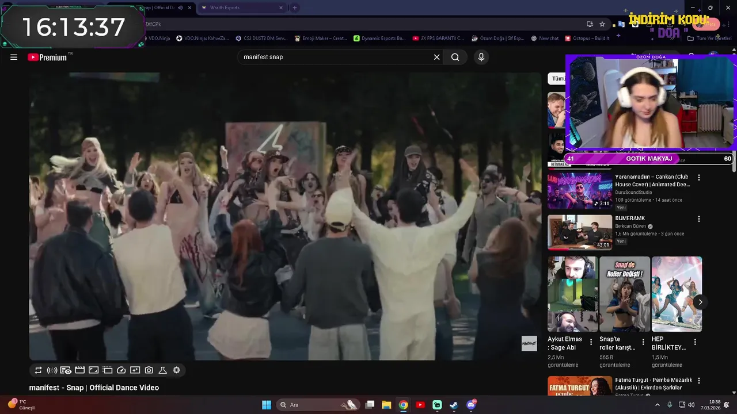This screenshot has height=414, width=737.
Task: Click the 'Berkcan Güven' channel name
Action: [630, 227]
